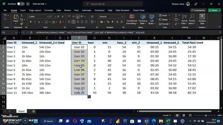The image size is (223, 125).
Task: Click the Cut scissors icon
Action: pos(22,15)
